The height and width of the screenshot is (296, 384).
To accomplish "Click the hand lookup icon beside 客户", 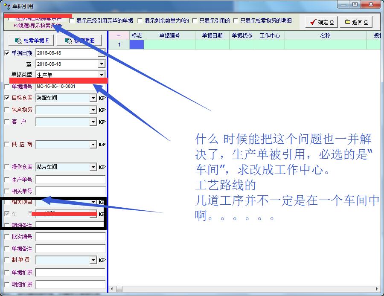I will (102, 122).
